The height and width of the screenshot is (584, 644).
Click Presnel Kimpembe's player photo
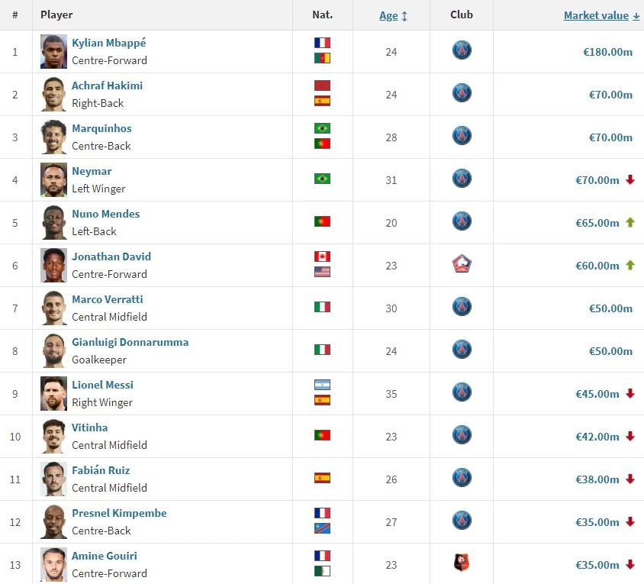tap(54, 521)
